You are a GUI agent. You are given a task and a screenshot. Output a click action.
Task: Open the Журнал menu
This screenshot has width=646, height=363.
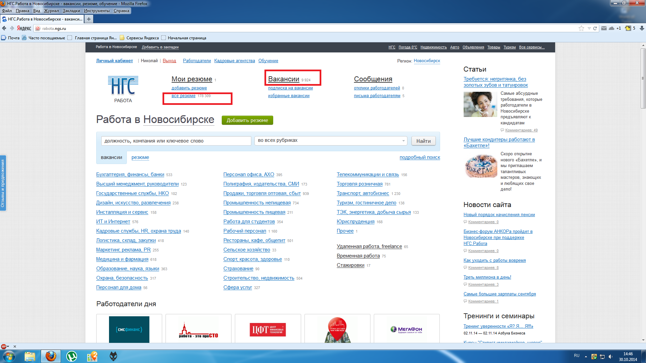(x=51, y=11)
